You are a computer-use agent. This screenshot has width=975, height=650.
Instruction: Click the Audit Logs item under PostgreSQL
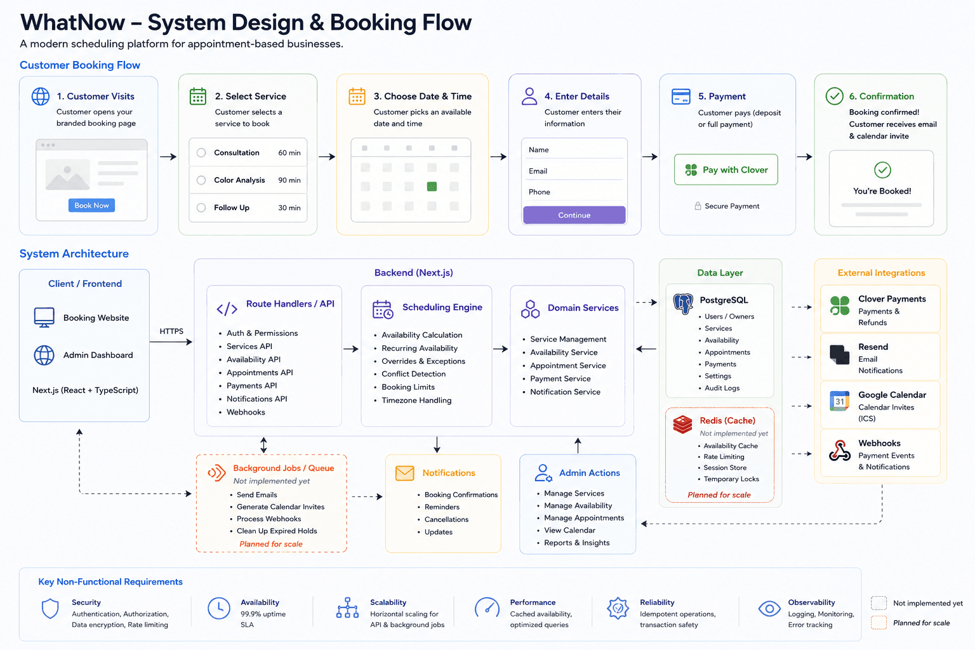pos(722,388)
